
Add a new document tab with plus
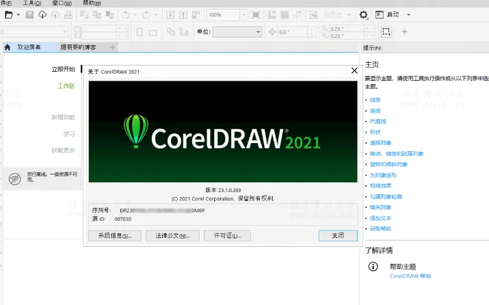click(x=113, y=47)
